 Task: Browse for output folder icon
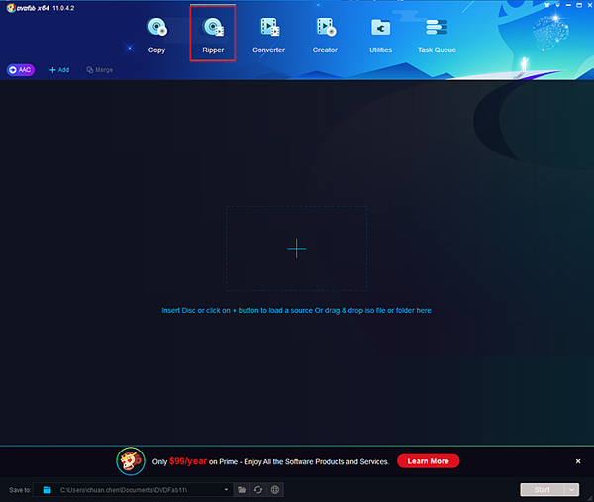[242, 490]
